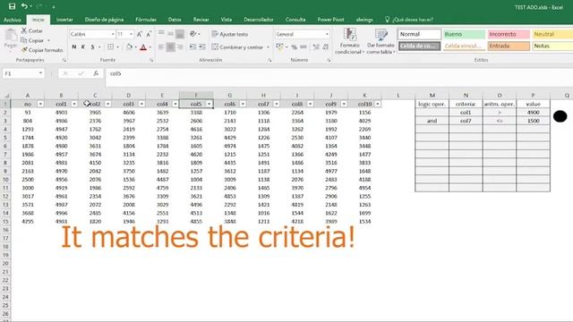Click the text orientation icon
The width and height of the screenshot is (573, 322).
[x=193, y=34]
